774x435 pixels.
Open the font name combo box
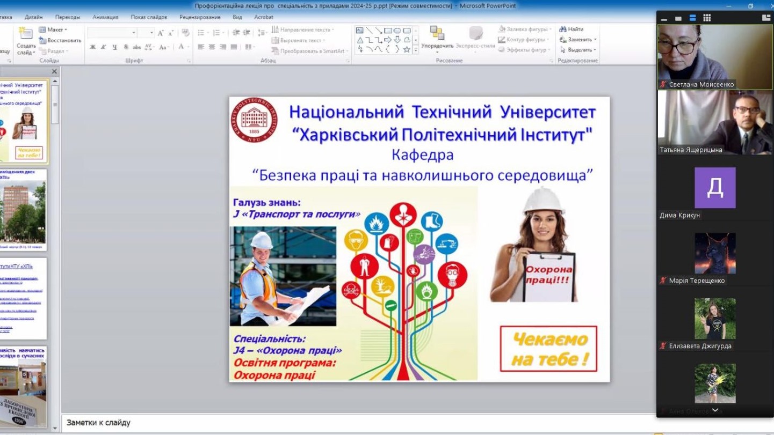coord(112,33)
